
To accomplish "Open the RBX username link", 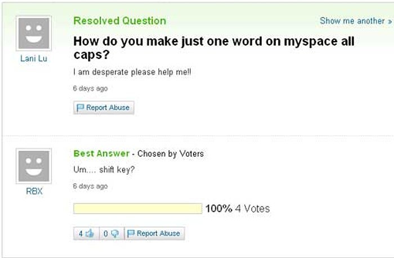I will [34, 191].
